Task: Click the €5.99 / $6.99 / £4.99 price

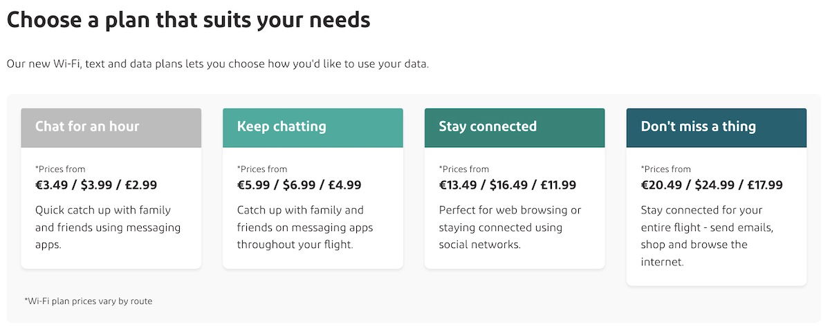Action: click(299, 185)
